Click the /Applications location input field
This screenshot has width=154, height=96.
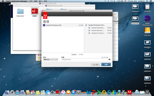tap(85, 59)
